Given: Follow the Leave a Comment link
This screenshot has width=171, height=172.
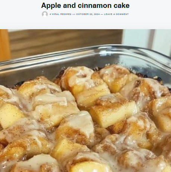Looking at the screenshot, I should click(x=116, y=14).
